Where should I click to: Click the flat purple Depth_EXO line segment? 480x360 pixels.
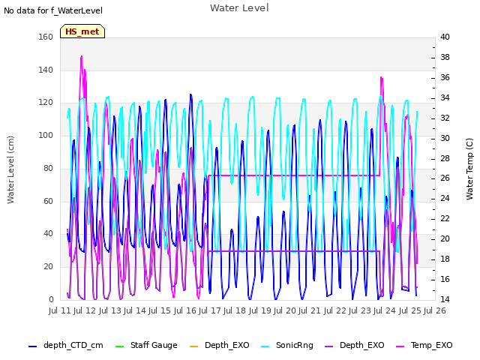click(294, 251)
